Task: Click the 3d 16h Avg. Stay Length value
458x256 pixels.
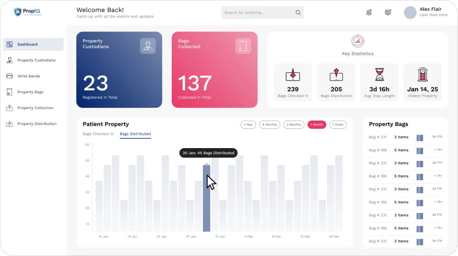Action: [379, 89]
